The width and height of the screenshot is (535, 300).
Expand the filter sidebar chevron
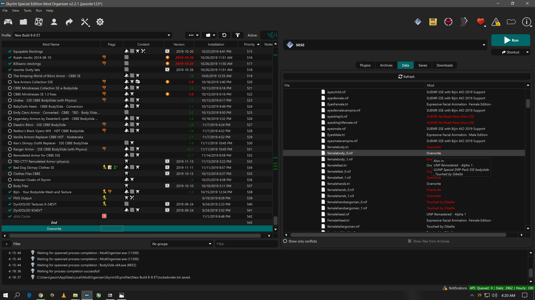[x=6, y=244]
